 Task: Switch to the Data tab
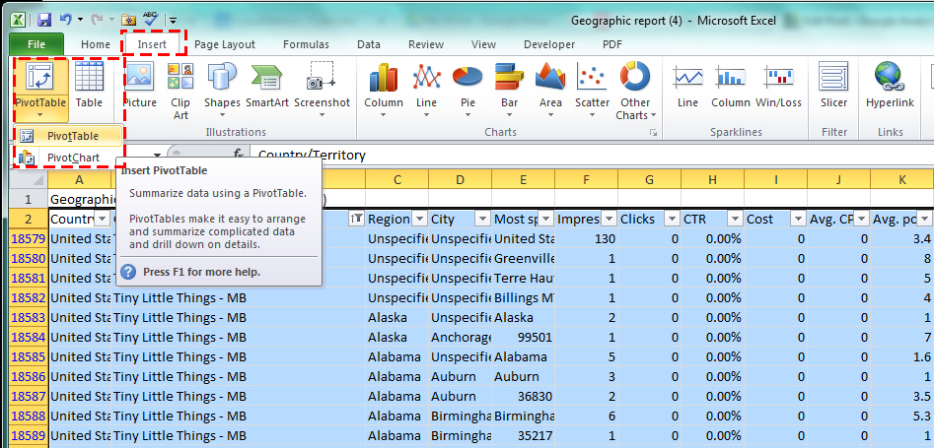click(369, 44)
